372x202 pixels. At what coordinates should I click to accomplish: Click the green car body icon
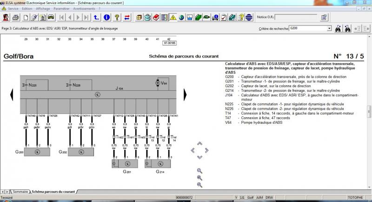pos(206,17)
